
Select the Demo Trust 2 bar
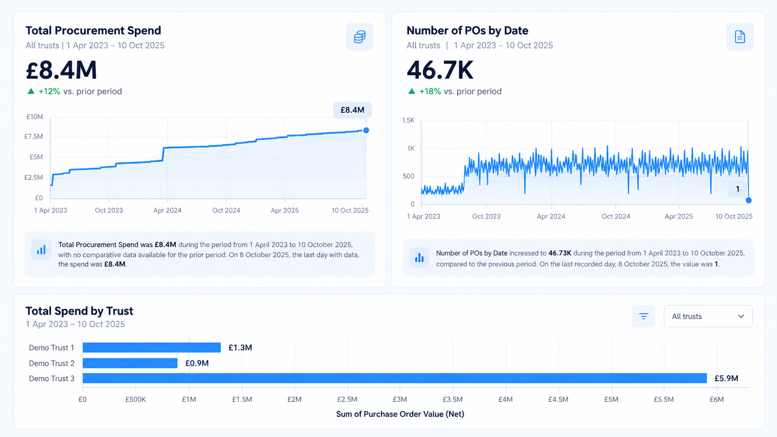[x=130, y=363]
